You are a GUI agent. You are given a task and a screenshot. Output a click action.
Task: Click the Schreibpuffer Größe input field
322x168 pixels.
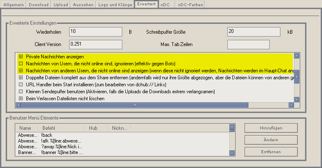tap(254, 32)
